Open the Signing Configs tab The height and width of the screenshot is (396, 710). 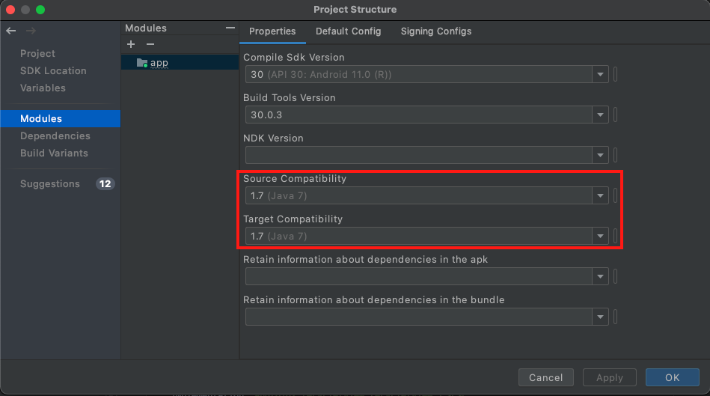[435, 31]
